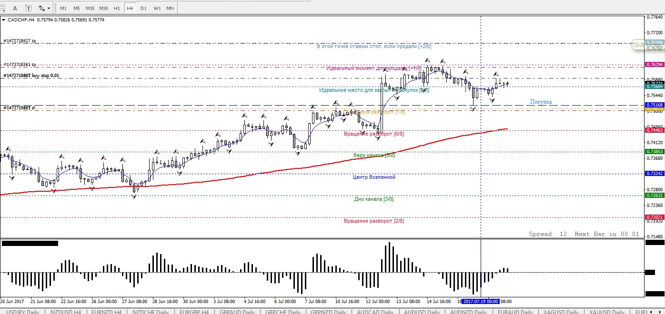
Task: Switch chart to M30 timeframe
Action: tap(103, 8)
